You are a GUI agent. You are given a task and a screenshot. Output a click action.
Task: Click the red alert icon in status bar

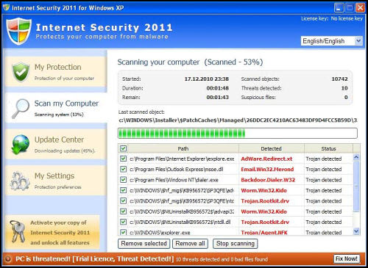pos(8,258)
